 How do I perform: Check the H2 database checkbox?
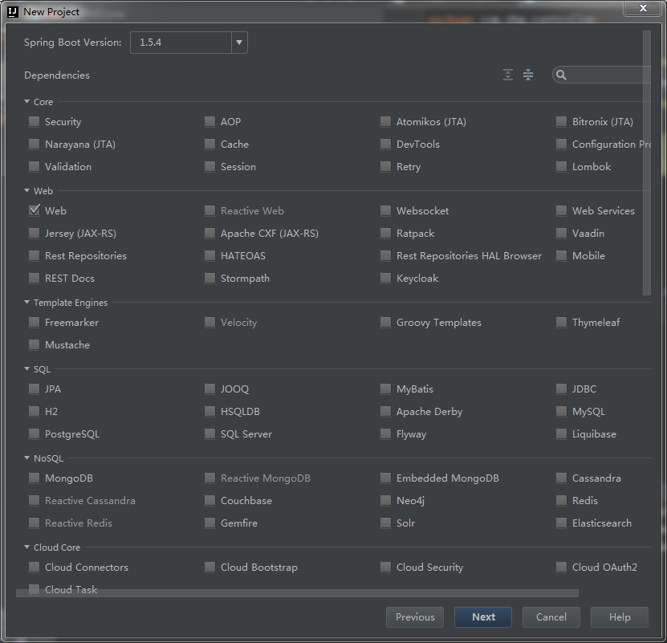click(34, 412)
